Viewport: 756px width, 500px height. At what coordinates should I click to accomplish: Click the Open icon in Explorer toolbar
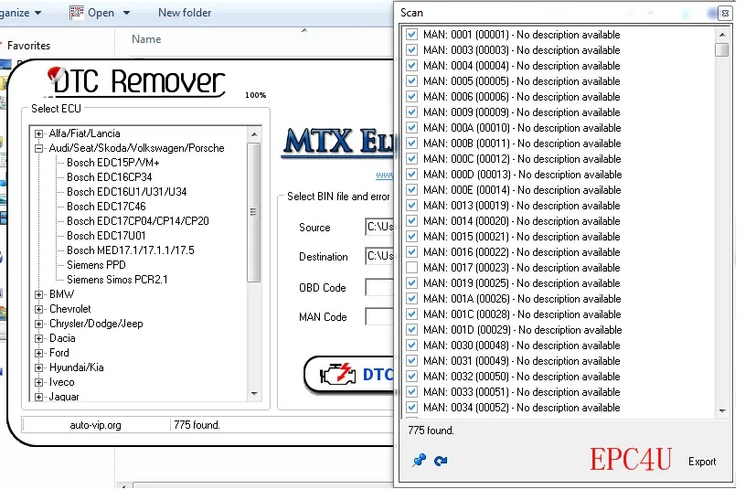pos(77,13)
